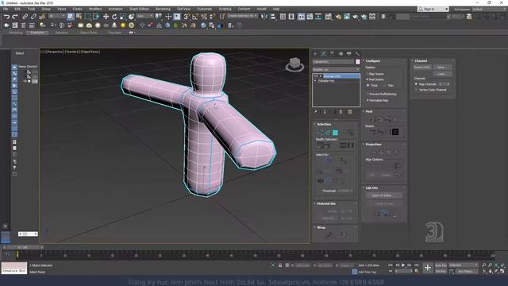Click the Set Key plus icon

428,268
